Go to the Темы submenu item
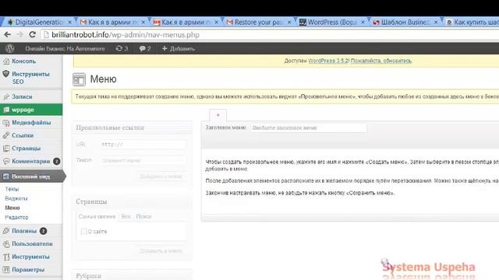 [x=12, y=189]
